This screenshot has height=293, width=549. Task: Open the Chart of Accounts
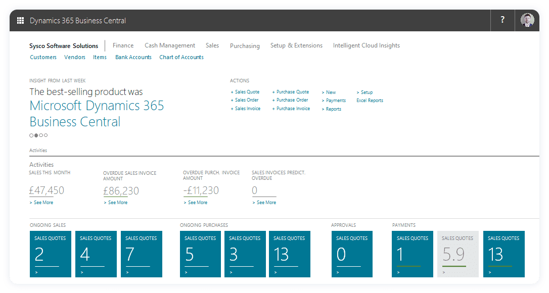tap(181, 57)
